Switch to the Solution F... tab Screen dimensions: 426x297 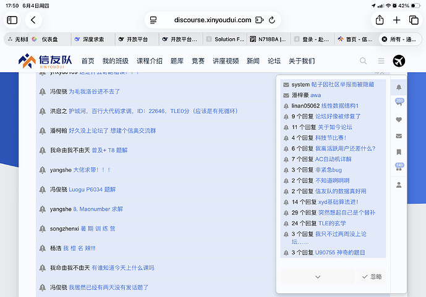(225, 40)
